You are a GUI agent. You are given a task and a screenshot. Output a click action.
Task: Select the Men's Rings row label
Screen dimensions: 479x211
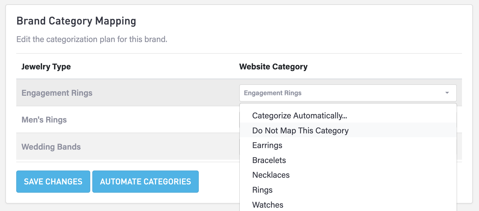coord(44,120)
